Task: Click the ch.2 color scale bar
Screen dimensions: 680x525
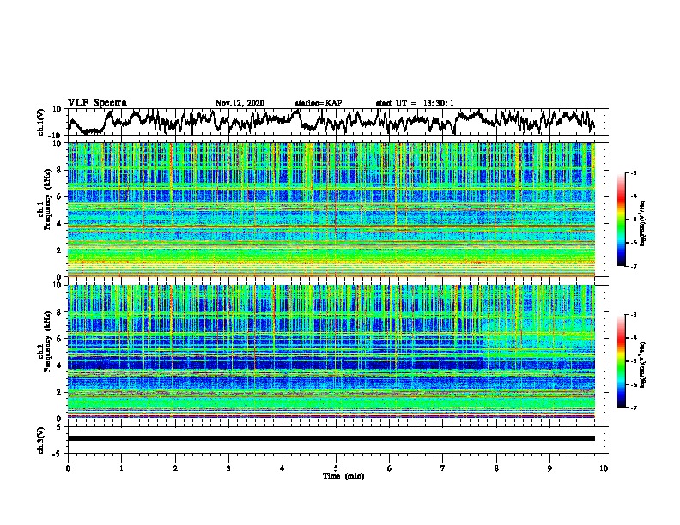Action: click(621, 361)
